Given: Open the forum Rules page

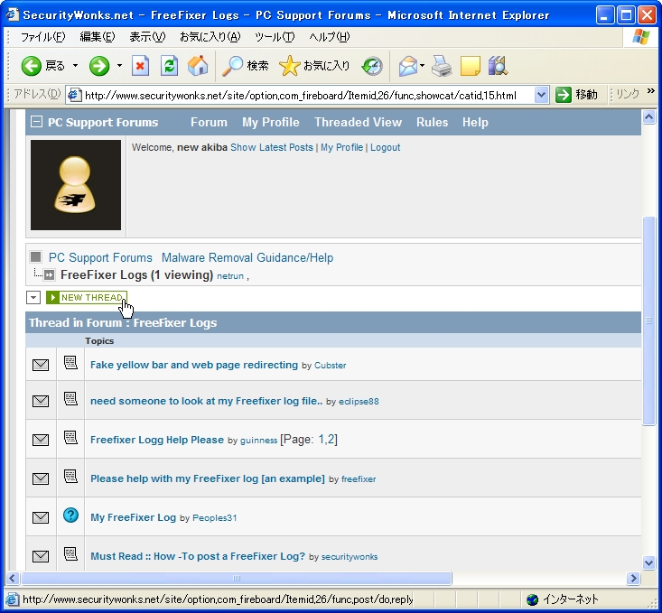Looking at the screenshot, I should pos(432,122).
